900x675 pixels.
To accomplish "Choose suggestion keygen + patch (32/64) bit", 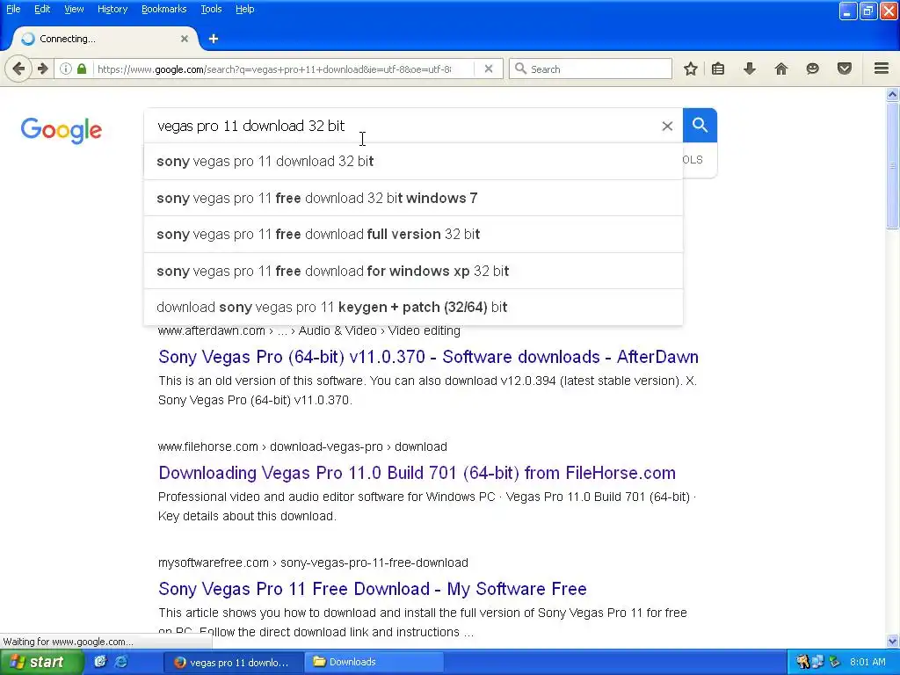I will 413,307.
